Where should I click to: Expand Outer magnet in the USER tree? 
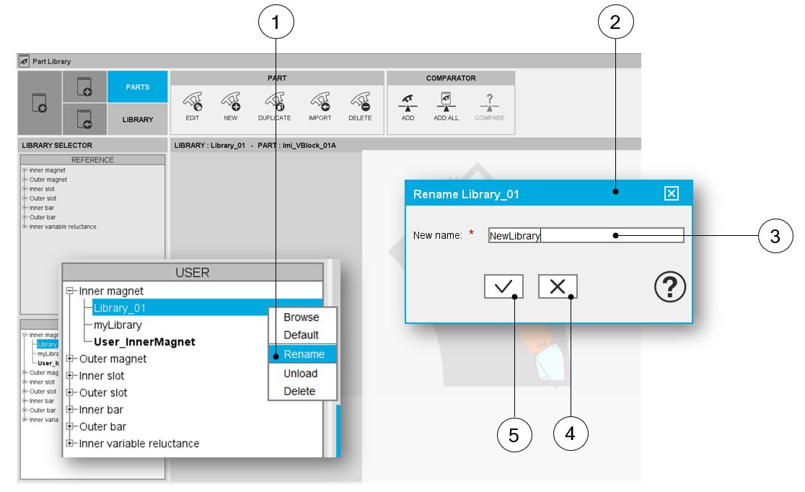click(71, 359)
